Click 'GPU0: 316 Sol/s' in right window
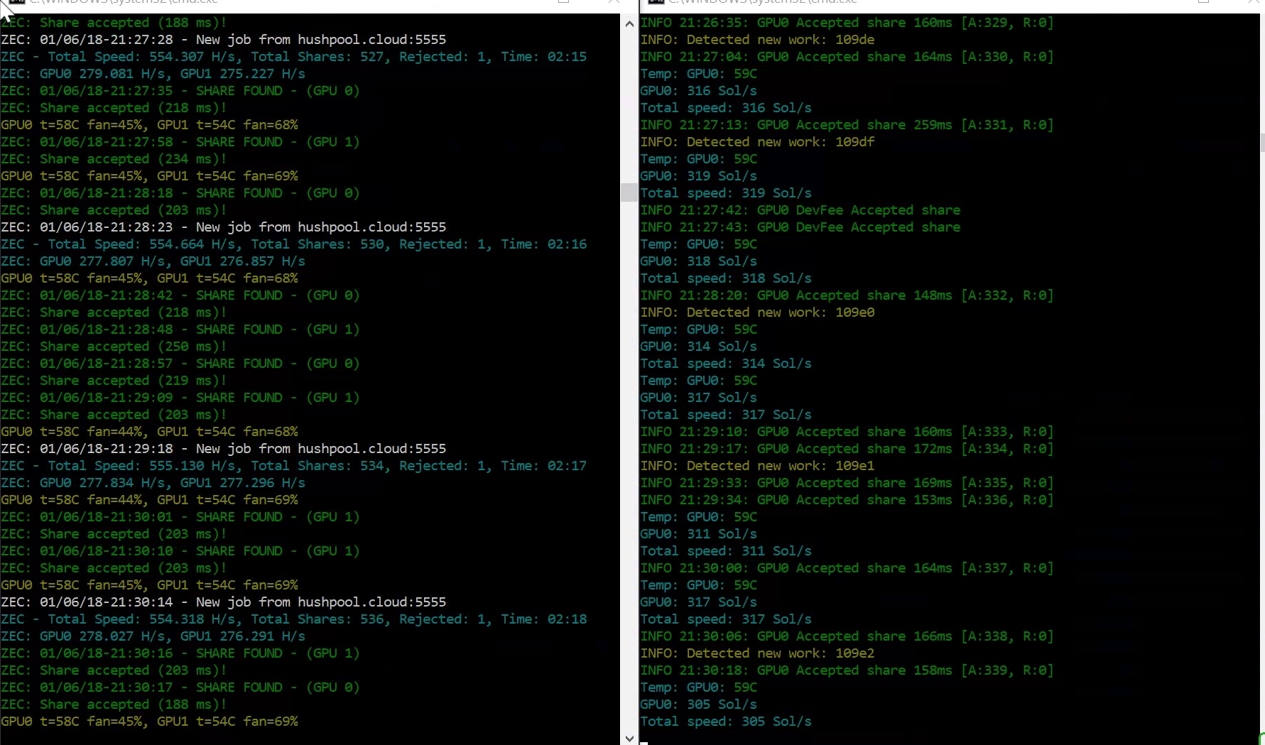 (699, 91)
